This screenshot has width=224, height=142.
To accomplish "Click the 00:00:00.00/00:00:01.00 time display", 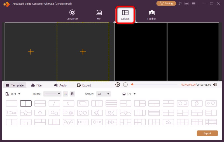I will pyautogui.click(x=196, y=85).
